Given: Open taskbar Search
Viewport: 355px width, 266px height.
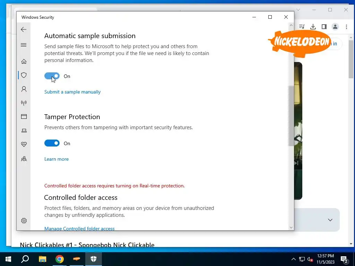Looking at the screenshot, I should click(x=25, y=259).
